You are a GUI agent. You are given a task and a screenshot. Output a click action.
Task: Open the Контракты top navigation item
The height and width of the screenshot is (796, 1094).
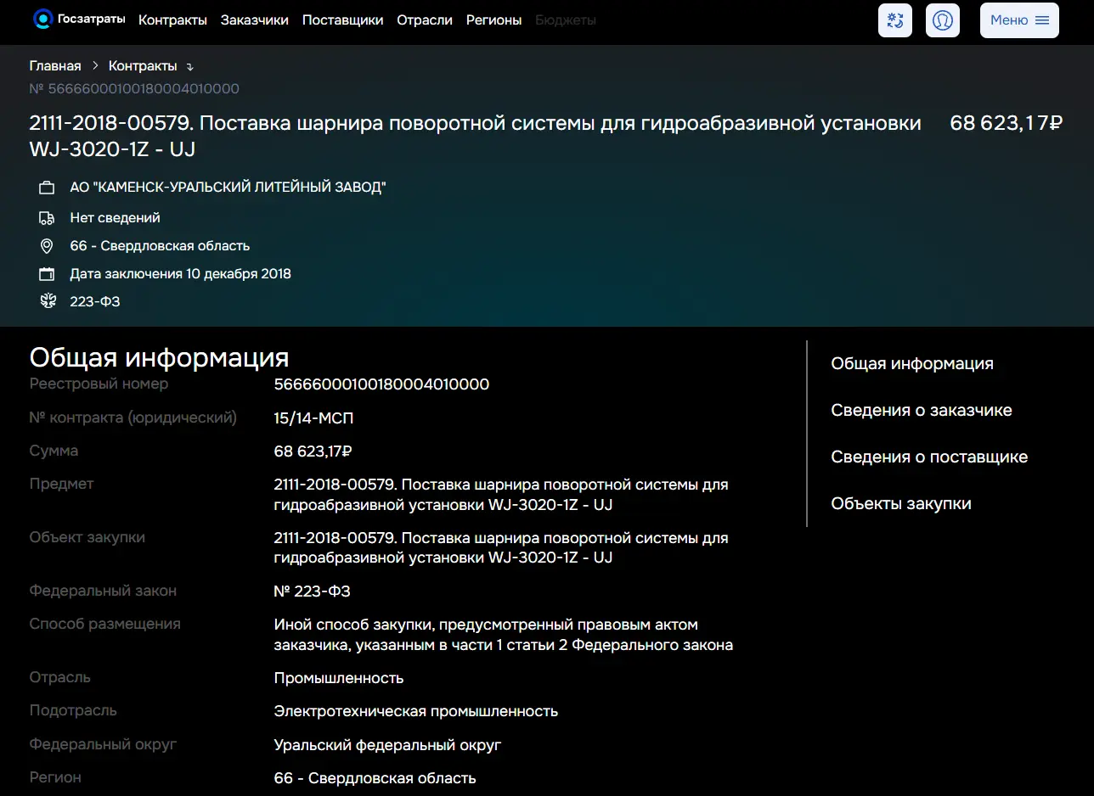(x=172, y=20)
